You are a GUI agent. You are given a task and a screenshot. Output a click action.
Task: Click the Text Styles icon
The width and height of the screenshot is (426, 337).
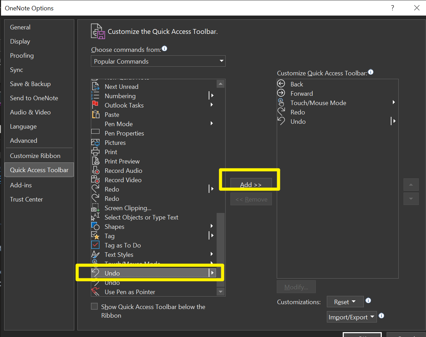[x=95, y=254]
